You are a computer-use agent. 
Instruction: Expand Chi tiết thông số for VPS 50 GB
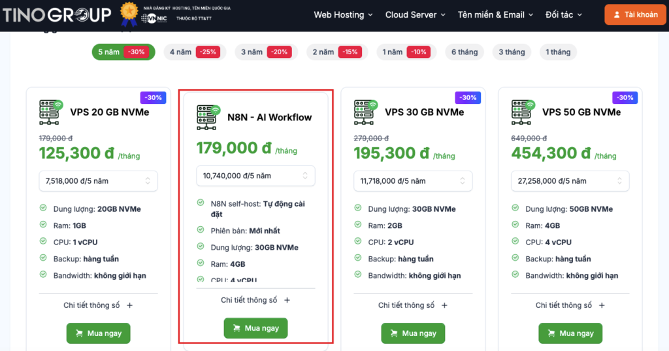[x=570, y=305]
